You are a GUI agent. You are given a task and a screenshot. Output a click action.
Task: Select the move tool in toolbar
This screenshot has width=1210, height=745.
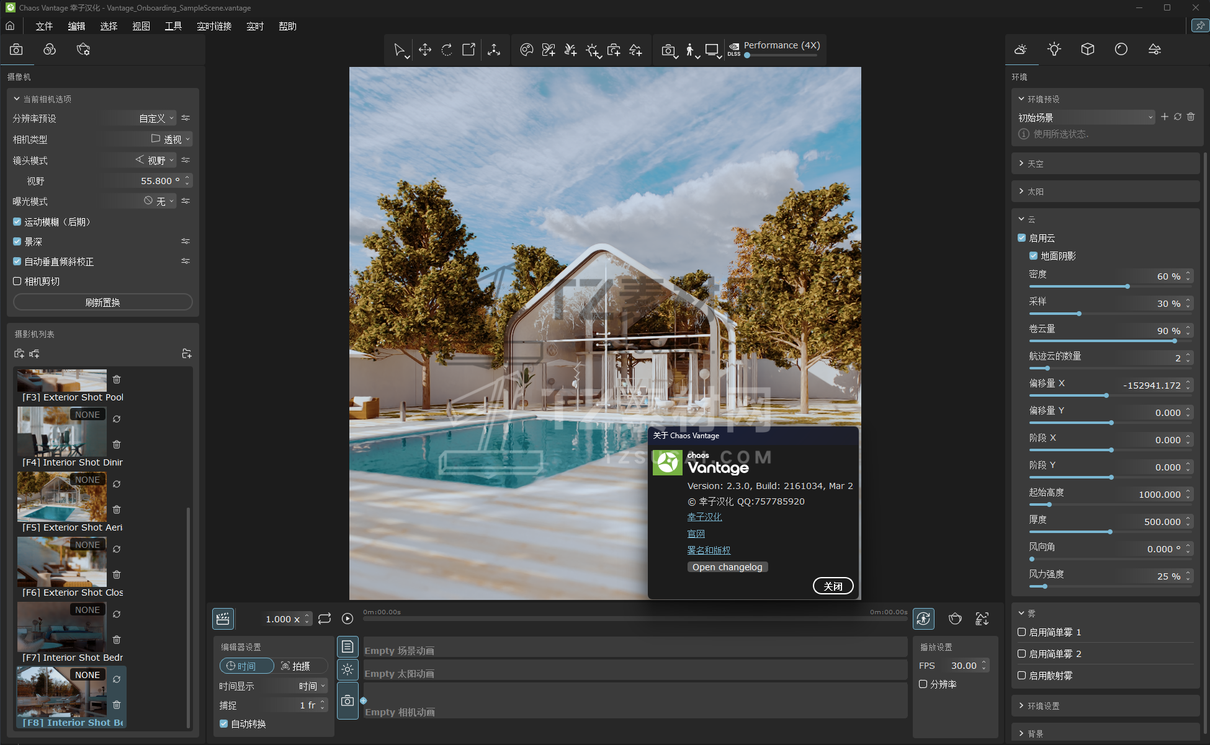[x=424, y=50]
